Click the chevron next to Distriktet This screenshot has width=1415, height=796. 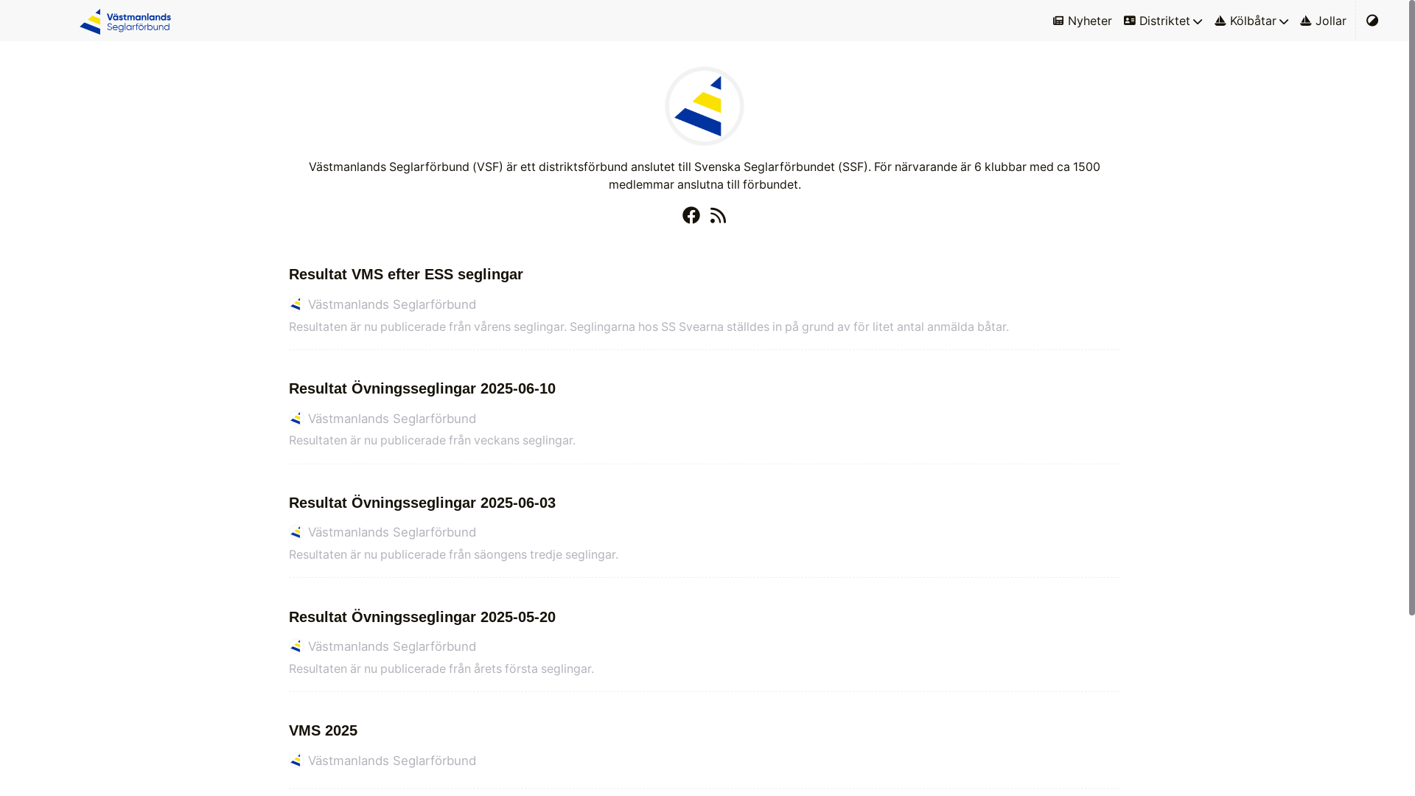(1198, 22)
